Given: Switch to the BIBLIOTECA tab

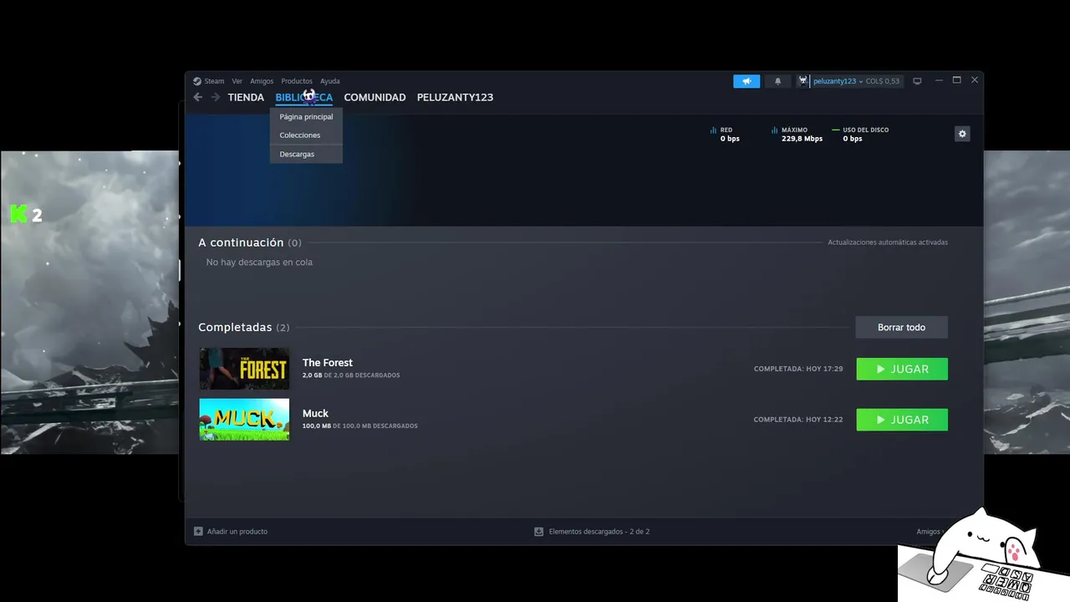Looking at the screenshot, I should tap(303, 97).
